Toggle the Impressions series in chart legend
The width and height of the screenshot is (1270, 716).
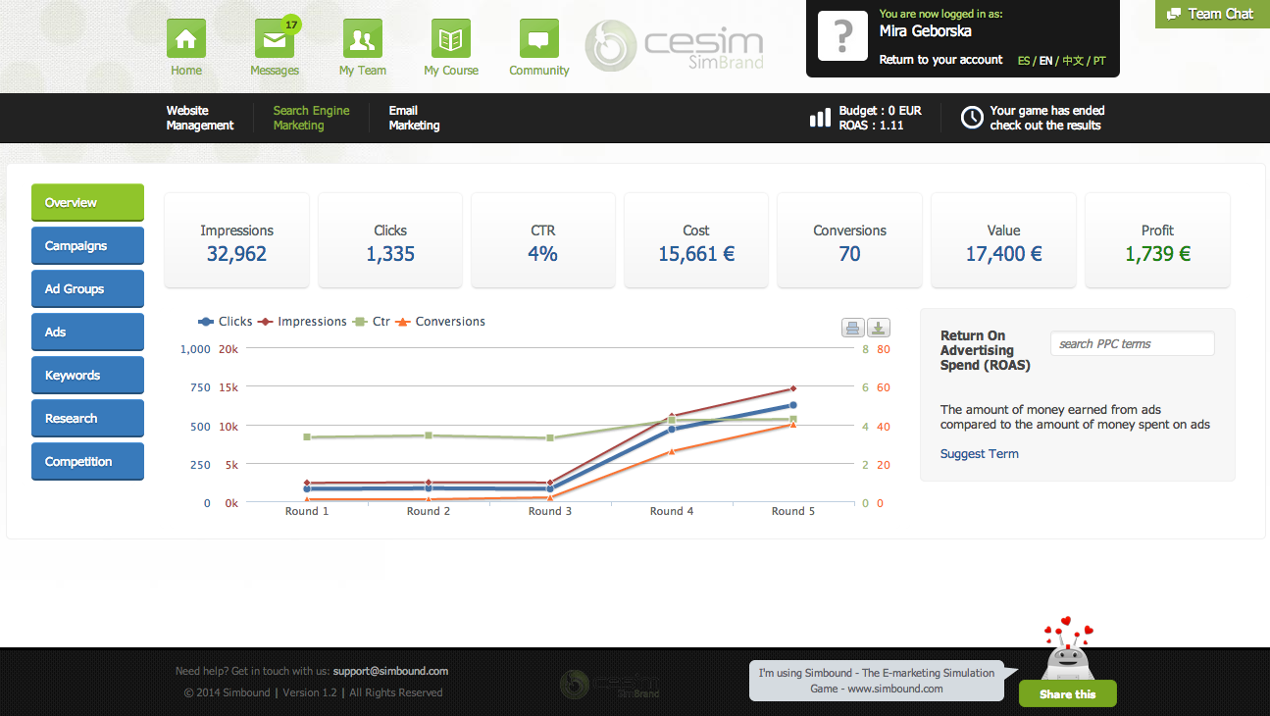point(304,322)
